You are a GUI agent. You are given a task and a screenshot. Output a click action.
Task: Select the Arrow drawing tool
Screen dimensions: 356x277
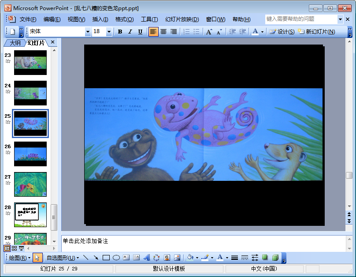pyautogui.click(x=96, y=258)
